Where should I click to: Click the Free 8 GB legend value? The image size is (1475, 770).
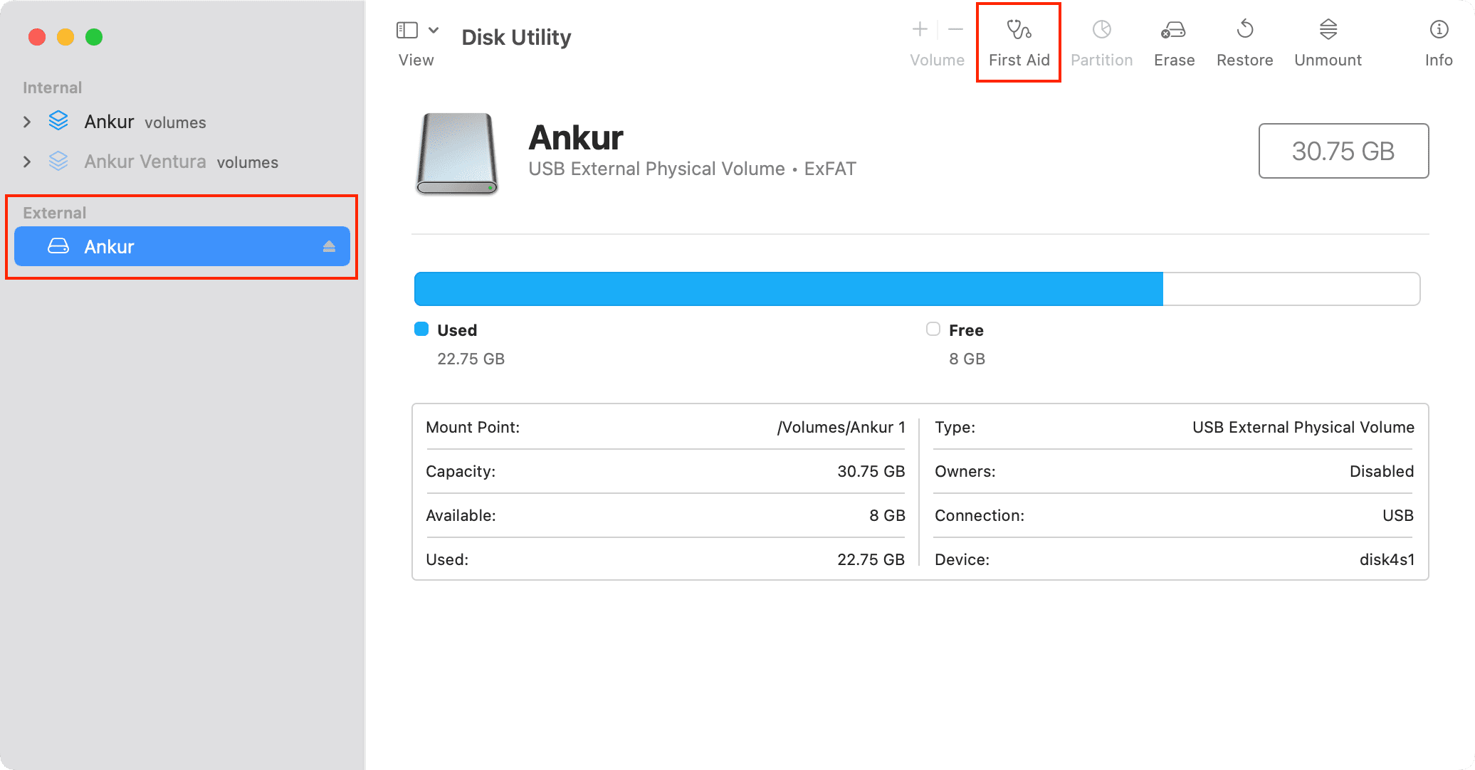(967, 359)
